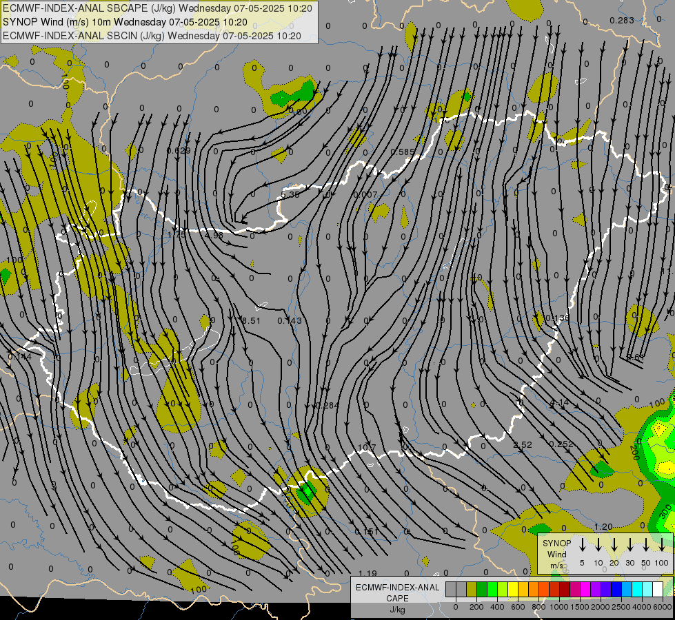Click the map value 1.19
The width and height of the screenshot is (675, 620).
pos(367,573)
